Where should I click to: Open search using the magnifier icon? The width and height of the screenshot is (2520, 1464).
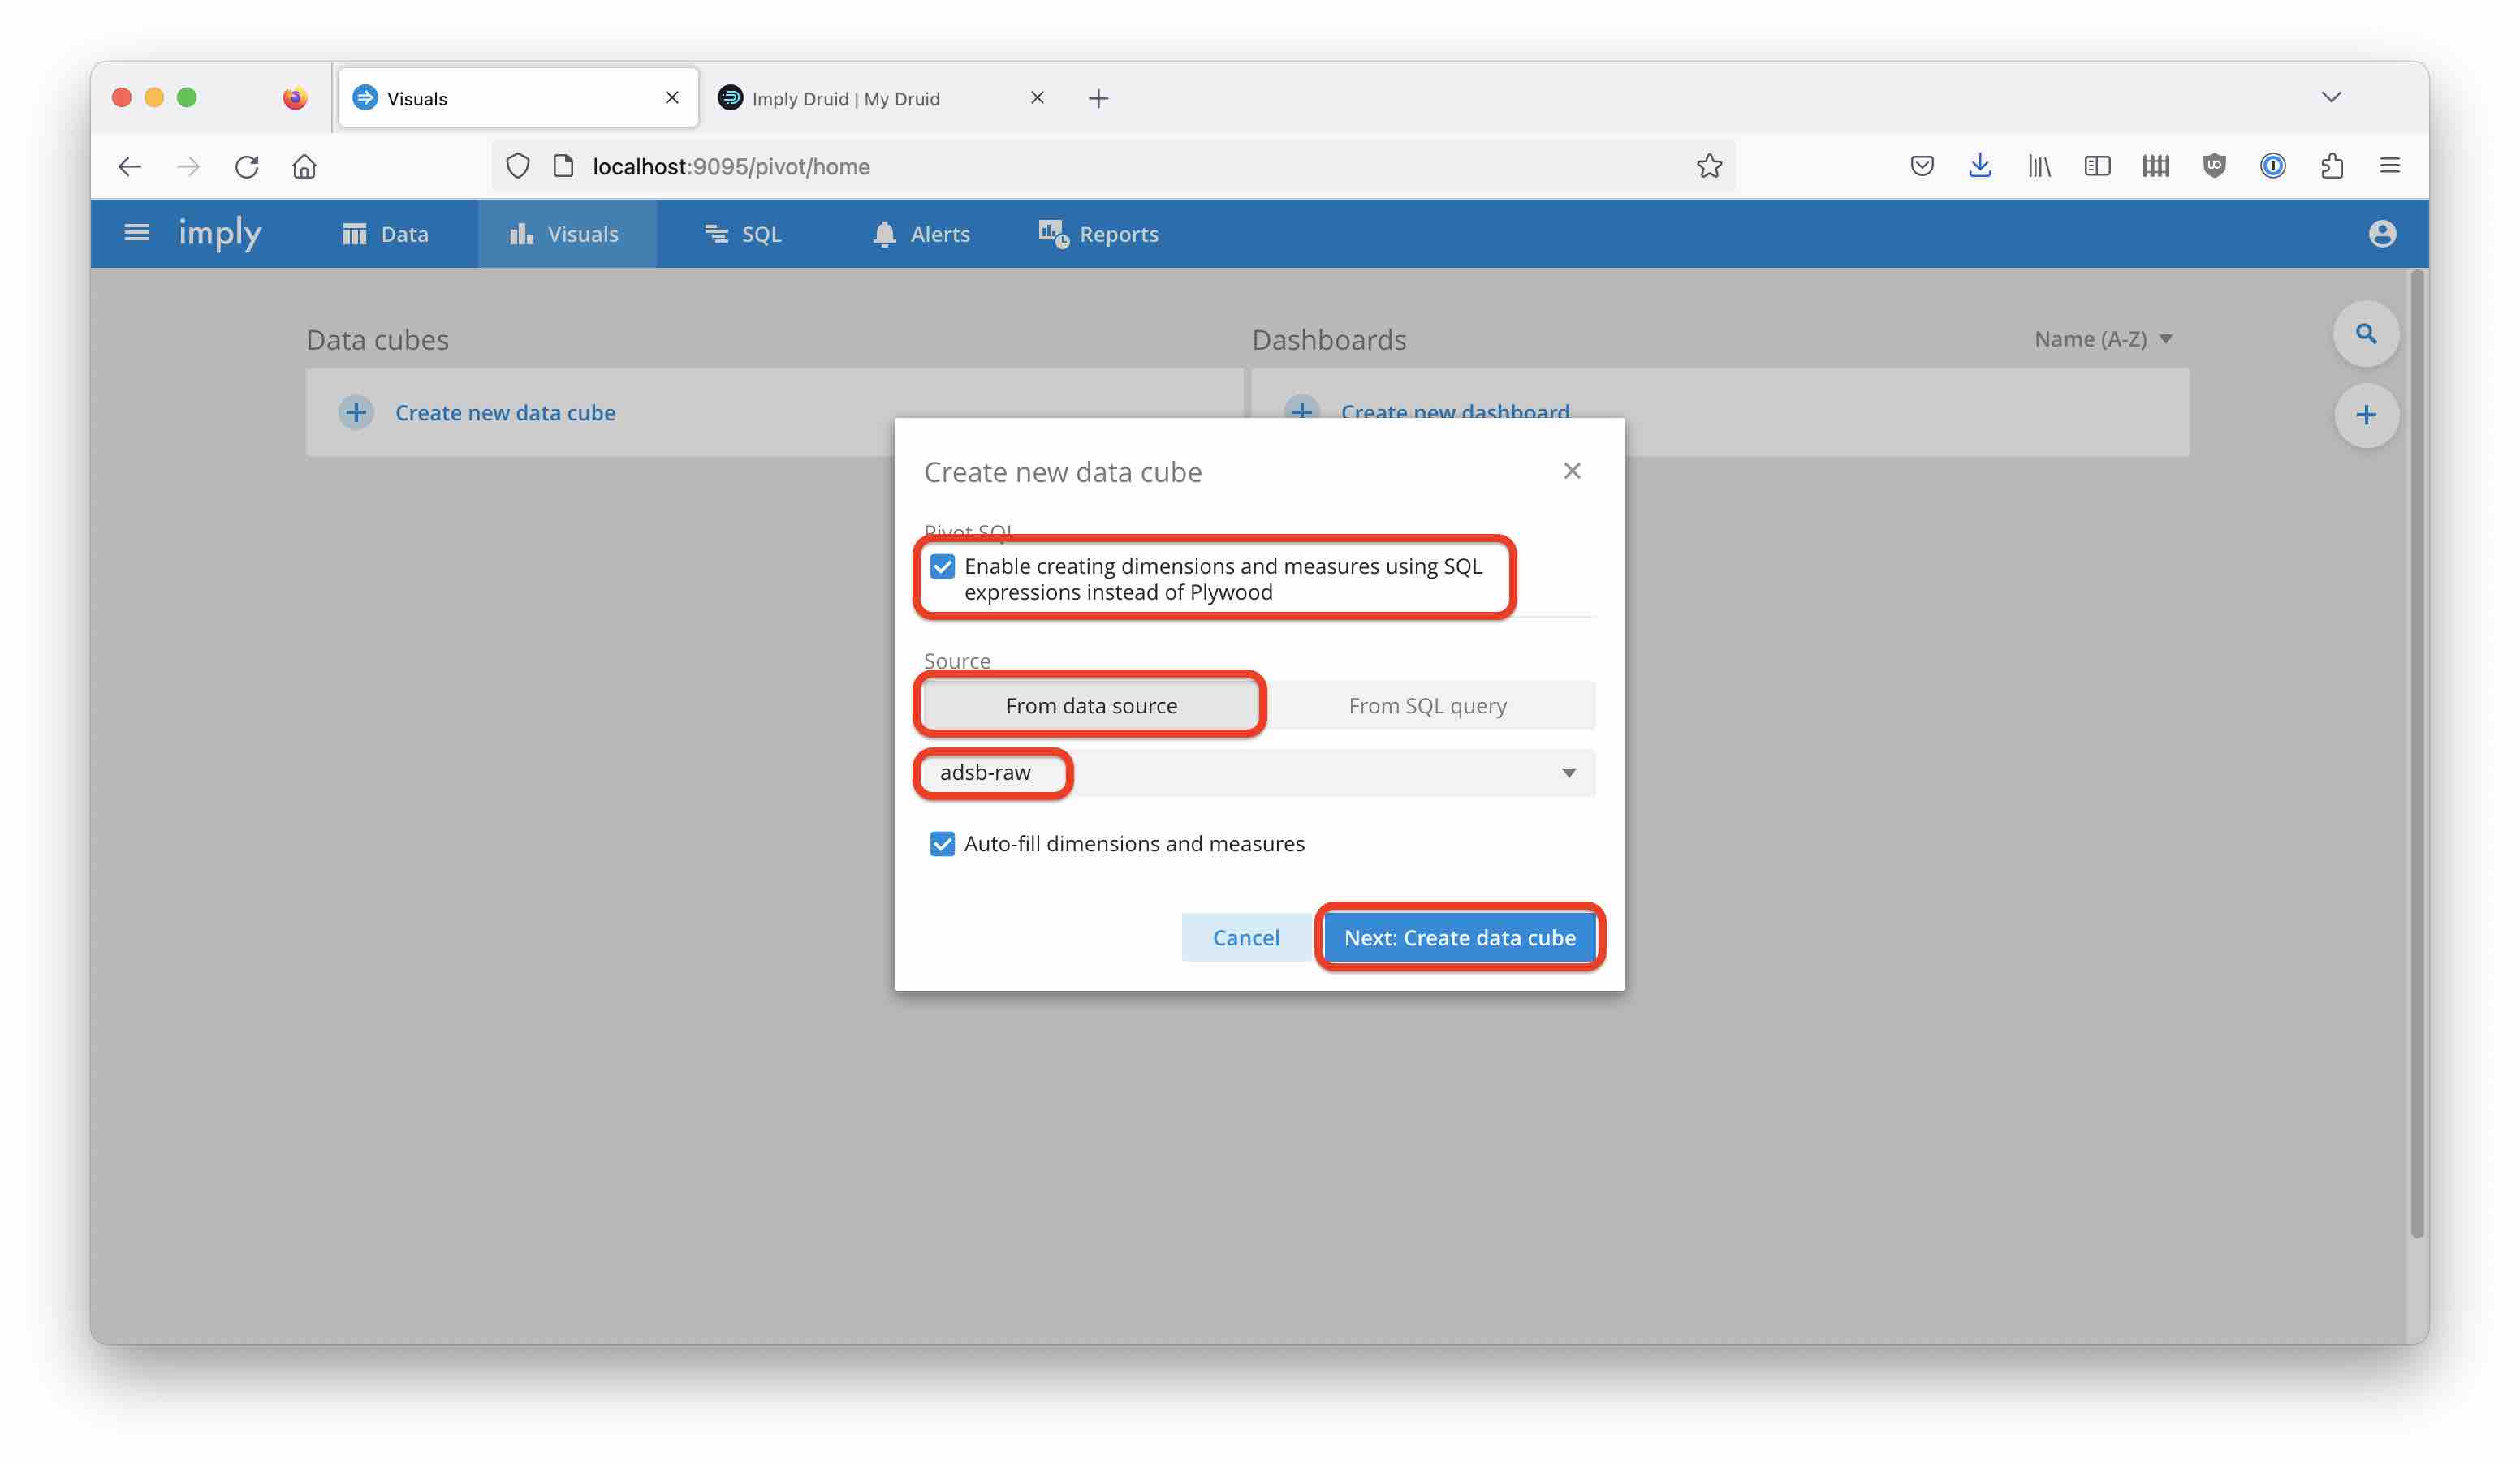(x=2365, y=333)
